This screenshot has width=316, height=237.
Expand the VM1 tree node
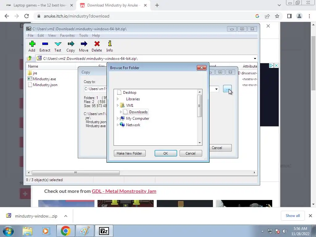coord(118,106)
